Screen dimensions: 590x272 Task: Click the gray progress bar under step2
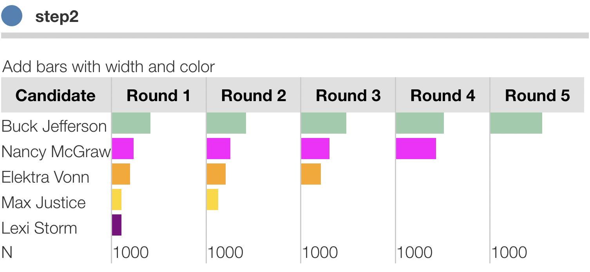coord(295,35)
